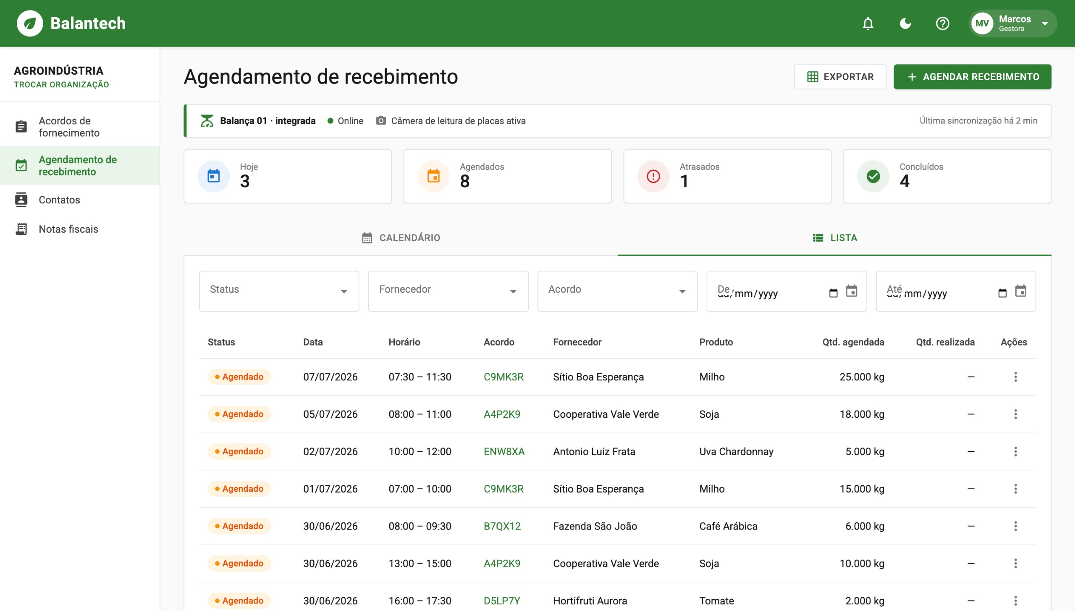
Task: Open the Status filter dropdown
Action: (x=279, y=291)
